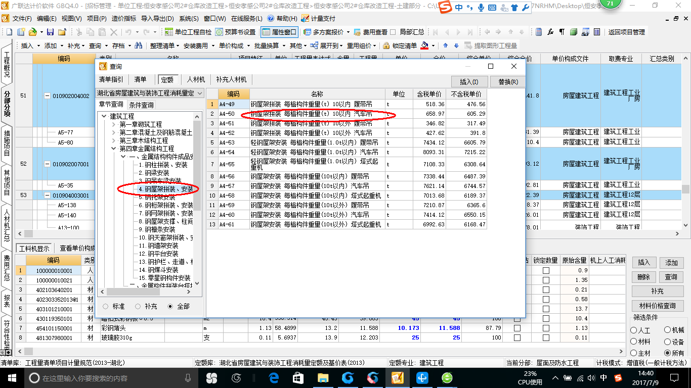This screenshot has width=691, height=388.
Task: Click 返回项目管理 button
Action: coord(627,32)
